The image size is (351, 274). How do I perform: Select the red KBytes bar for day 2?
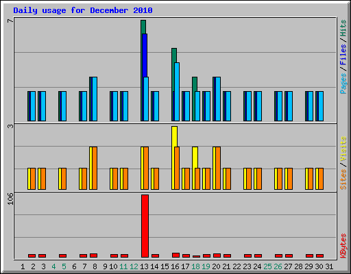32,256
